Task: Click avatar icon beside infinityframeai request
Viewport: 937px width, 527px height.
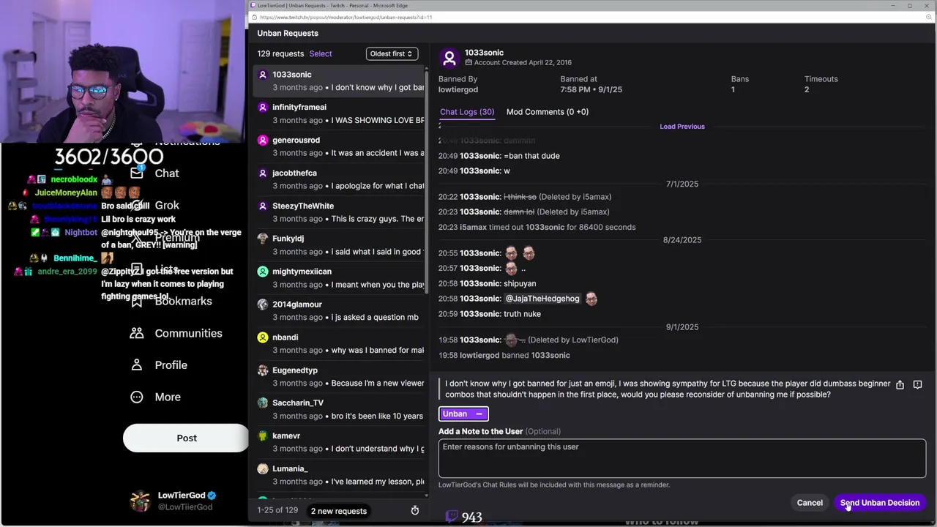Action: click(263, 107)
